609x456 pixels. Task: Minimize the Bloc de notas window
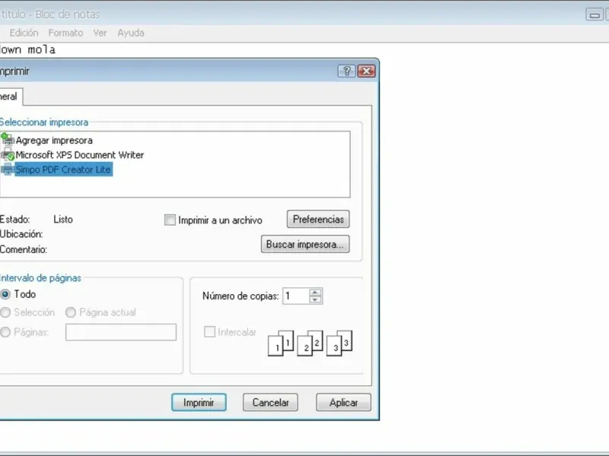(x=595, y=14)
